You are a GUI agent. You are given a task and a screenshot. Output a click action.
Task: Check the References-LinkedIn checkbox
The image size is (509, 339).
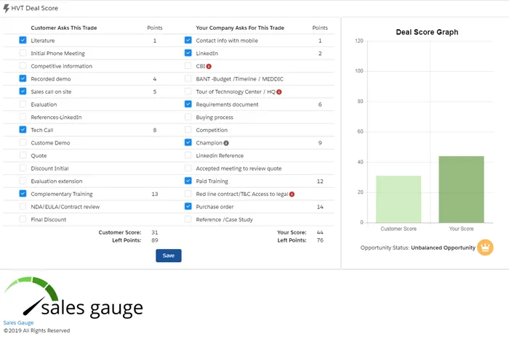[23, 117]
